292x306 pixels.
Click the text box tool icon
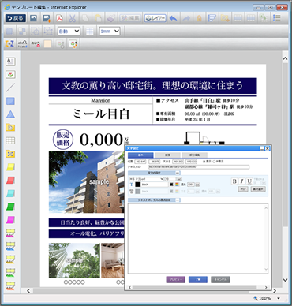[10, 62]
